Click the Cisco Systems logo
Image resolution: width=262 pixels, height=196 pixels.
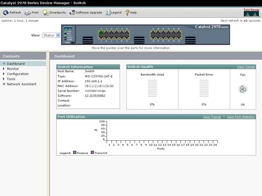coord(252,12)
